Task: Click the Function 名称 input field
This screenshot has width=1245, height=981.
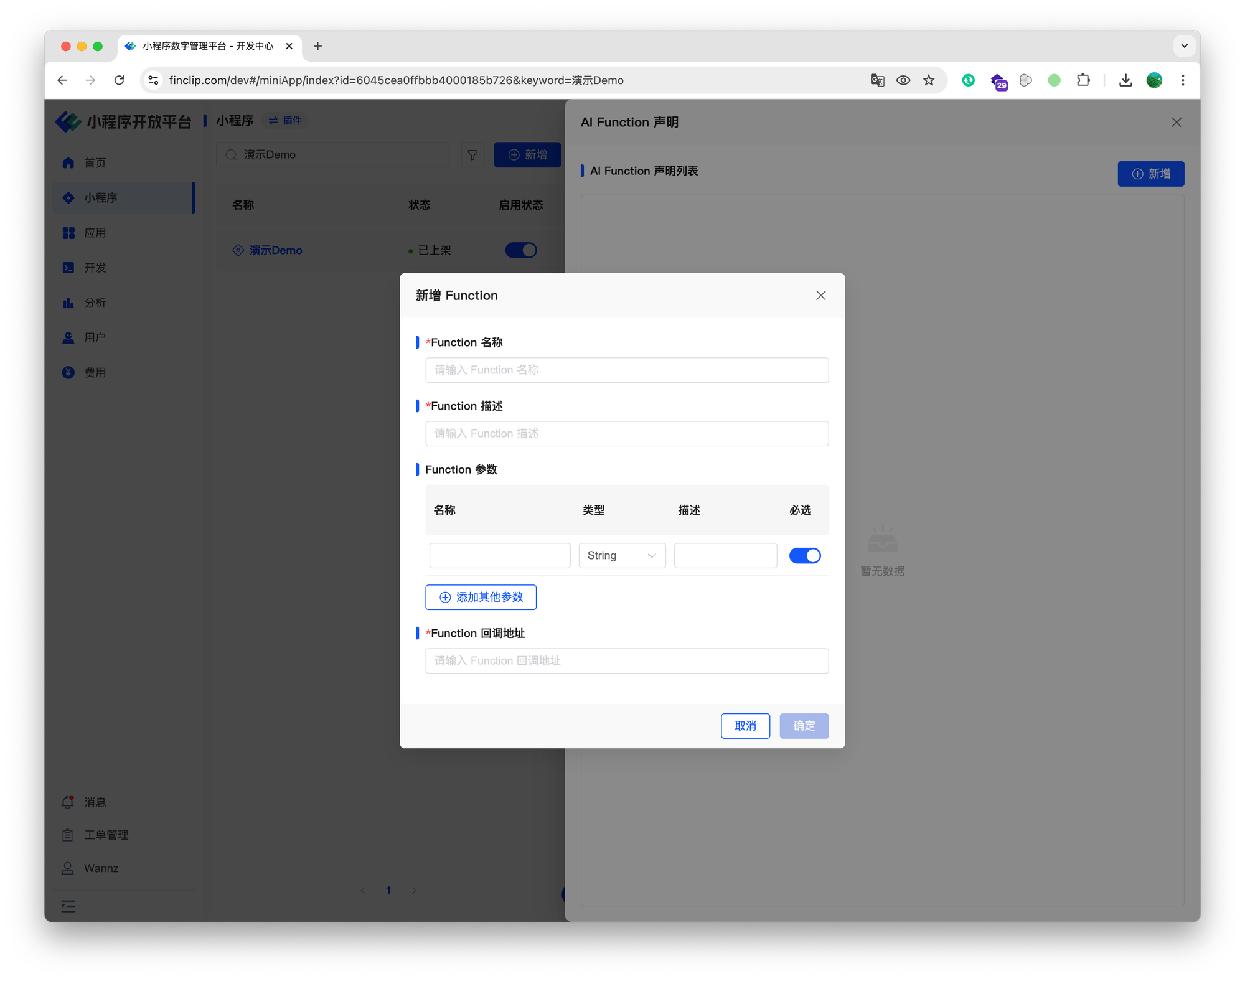Action: (626, 370)
